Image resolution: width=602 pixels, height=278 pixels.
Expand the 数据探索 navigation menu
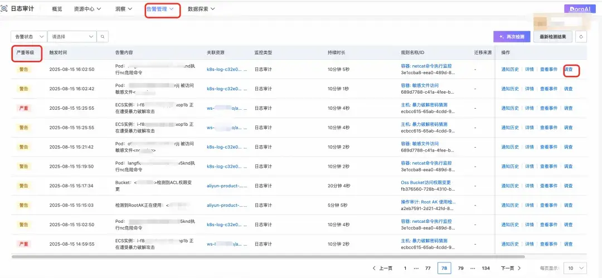[201, 9]
